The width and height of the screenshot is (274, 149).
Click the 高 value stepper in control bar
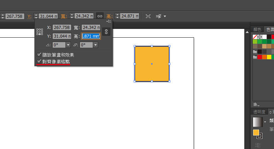pos(117,16)
